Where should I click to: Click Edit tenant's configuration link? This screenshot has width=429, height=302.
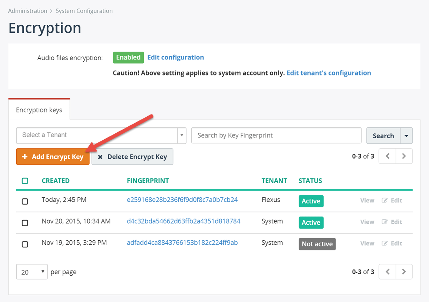click(329, 73)
